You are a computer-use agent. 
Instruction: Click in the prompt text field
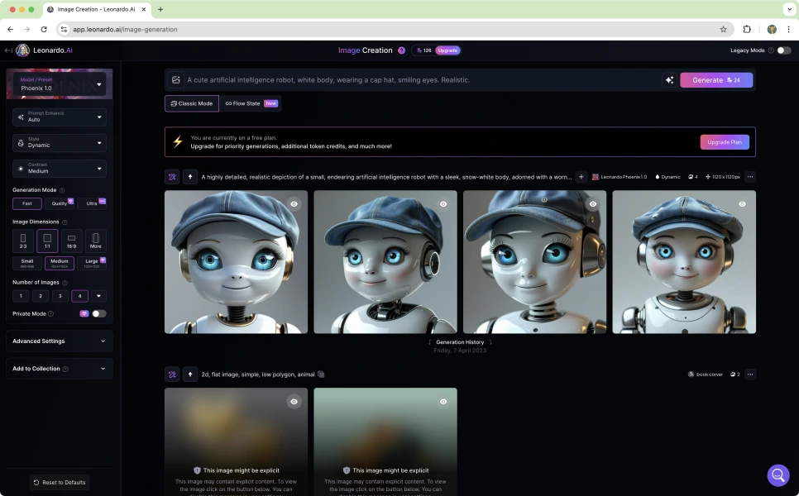pyautogui.click(x=422, y=80)
